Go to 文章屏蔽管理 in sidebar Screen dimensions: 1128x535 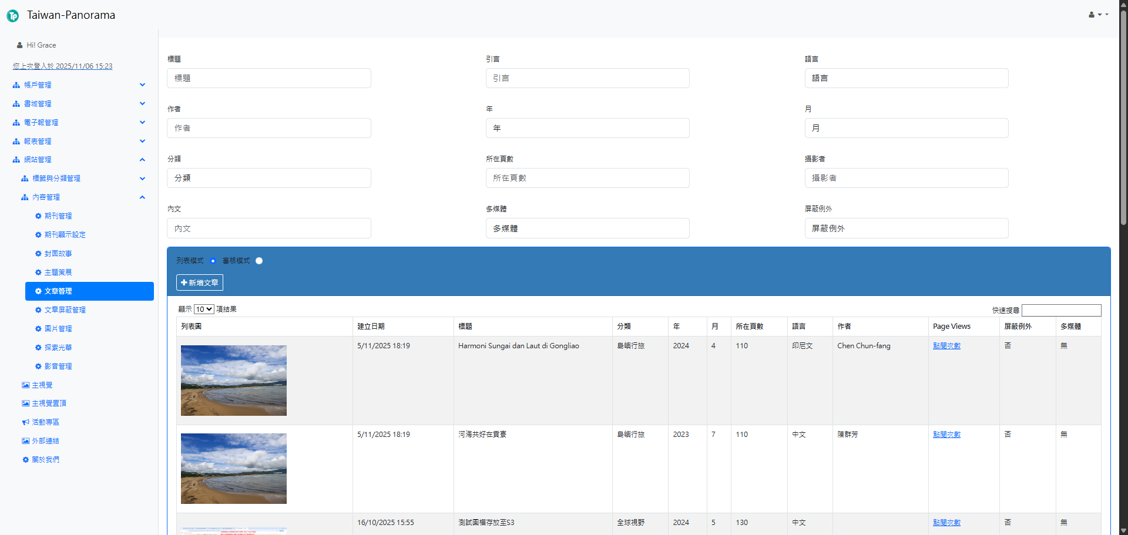65,310
